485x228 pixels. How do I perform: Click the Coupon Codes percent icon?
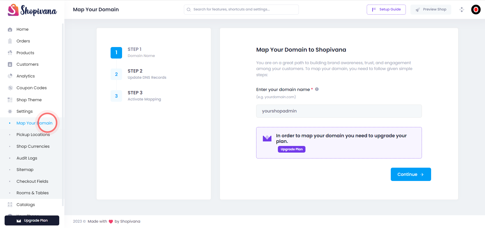[10, 88]
